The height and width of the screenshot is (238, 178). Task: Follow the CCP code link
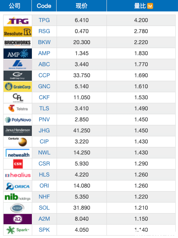(44, 75)
